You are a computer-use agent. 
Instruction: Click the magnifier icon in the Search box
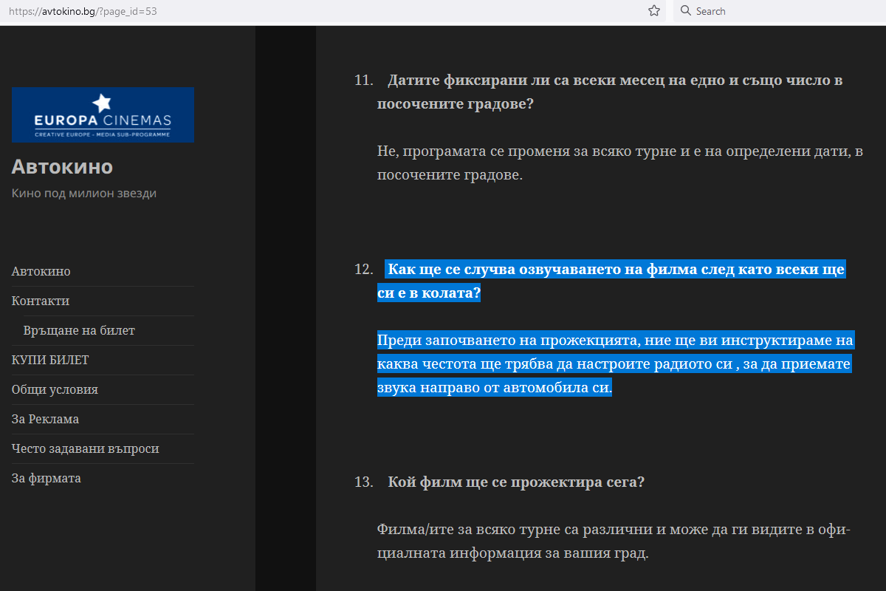(685, 11)
